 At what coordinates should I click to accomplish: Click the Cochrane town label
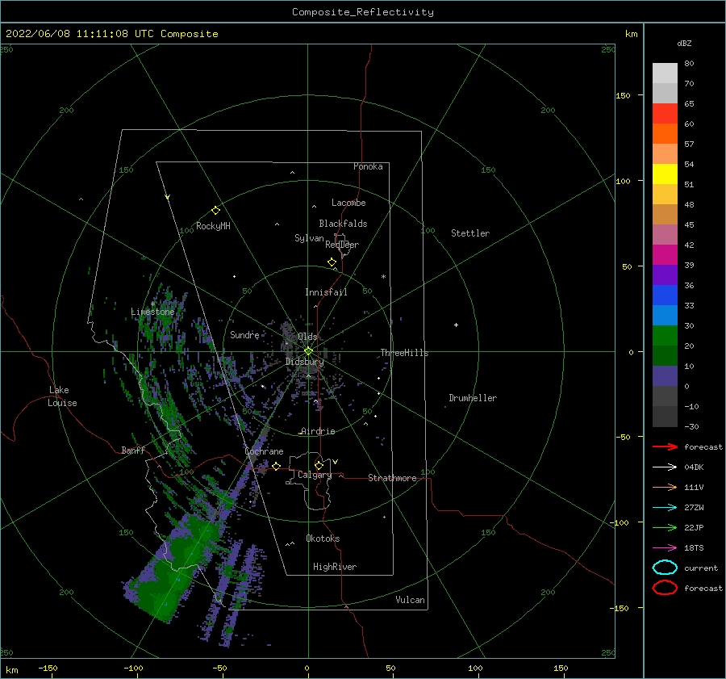[x=264, y=451]
